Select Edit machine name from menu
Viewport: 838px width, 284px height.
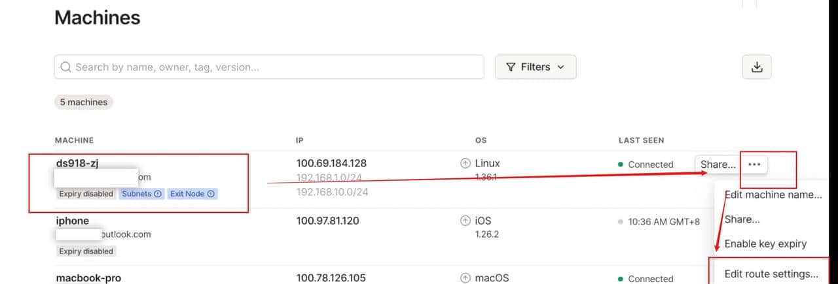point(773,195)
